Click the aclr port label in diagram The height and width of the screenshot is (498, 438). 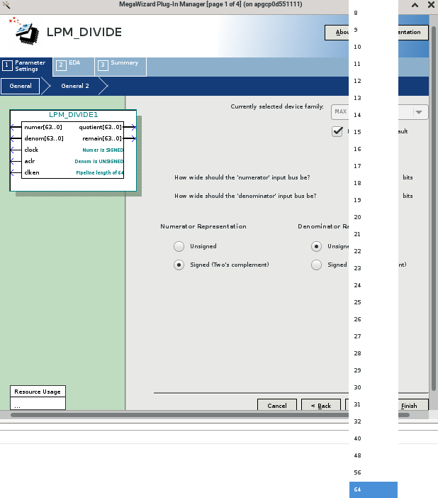[30, 161]
